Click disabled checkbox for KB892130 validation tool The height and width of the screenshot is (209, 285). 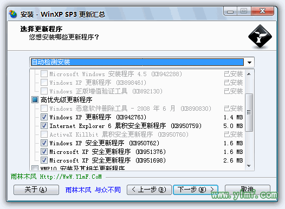click(x=44, y=91)
